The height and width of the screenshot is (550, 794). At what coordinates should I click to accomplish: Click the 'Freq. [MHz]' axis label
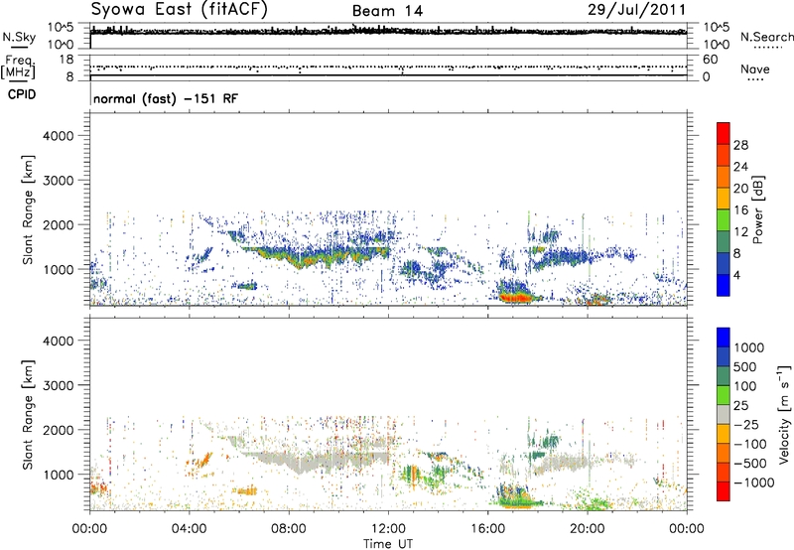[x=19, y=67]
